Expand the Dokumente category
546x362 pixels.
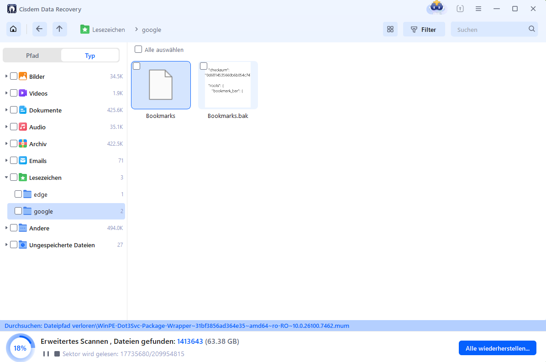(6, 110)
